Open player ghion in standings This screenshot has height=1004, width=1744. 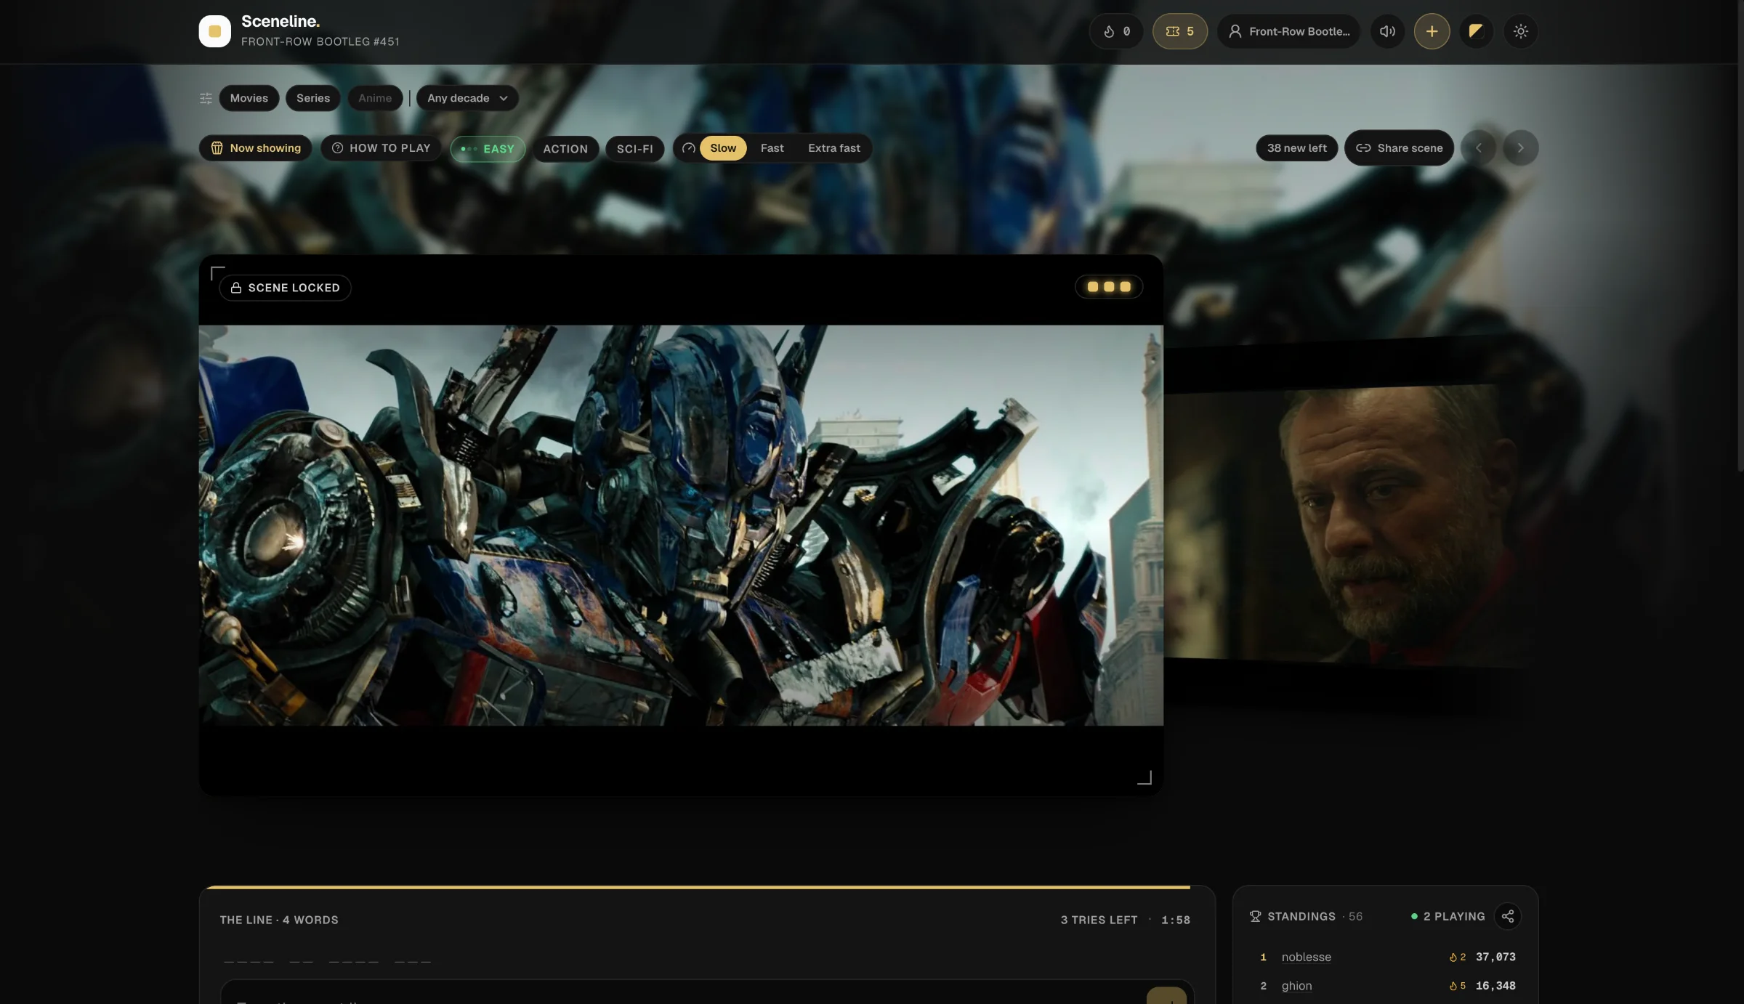point(1296,986)
